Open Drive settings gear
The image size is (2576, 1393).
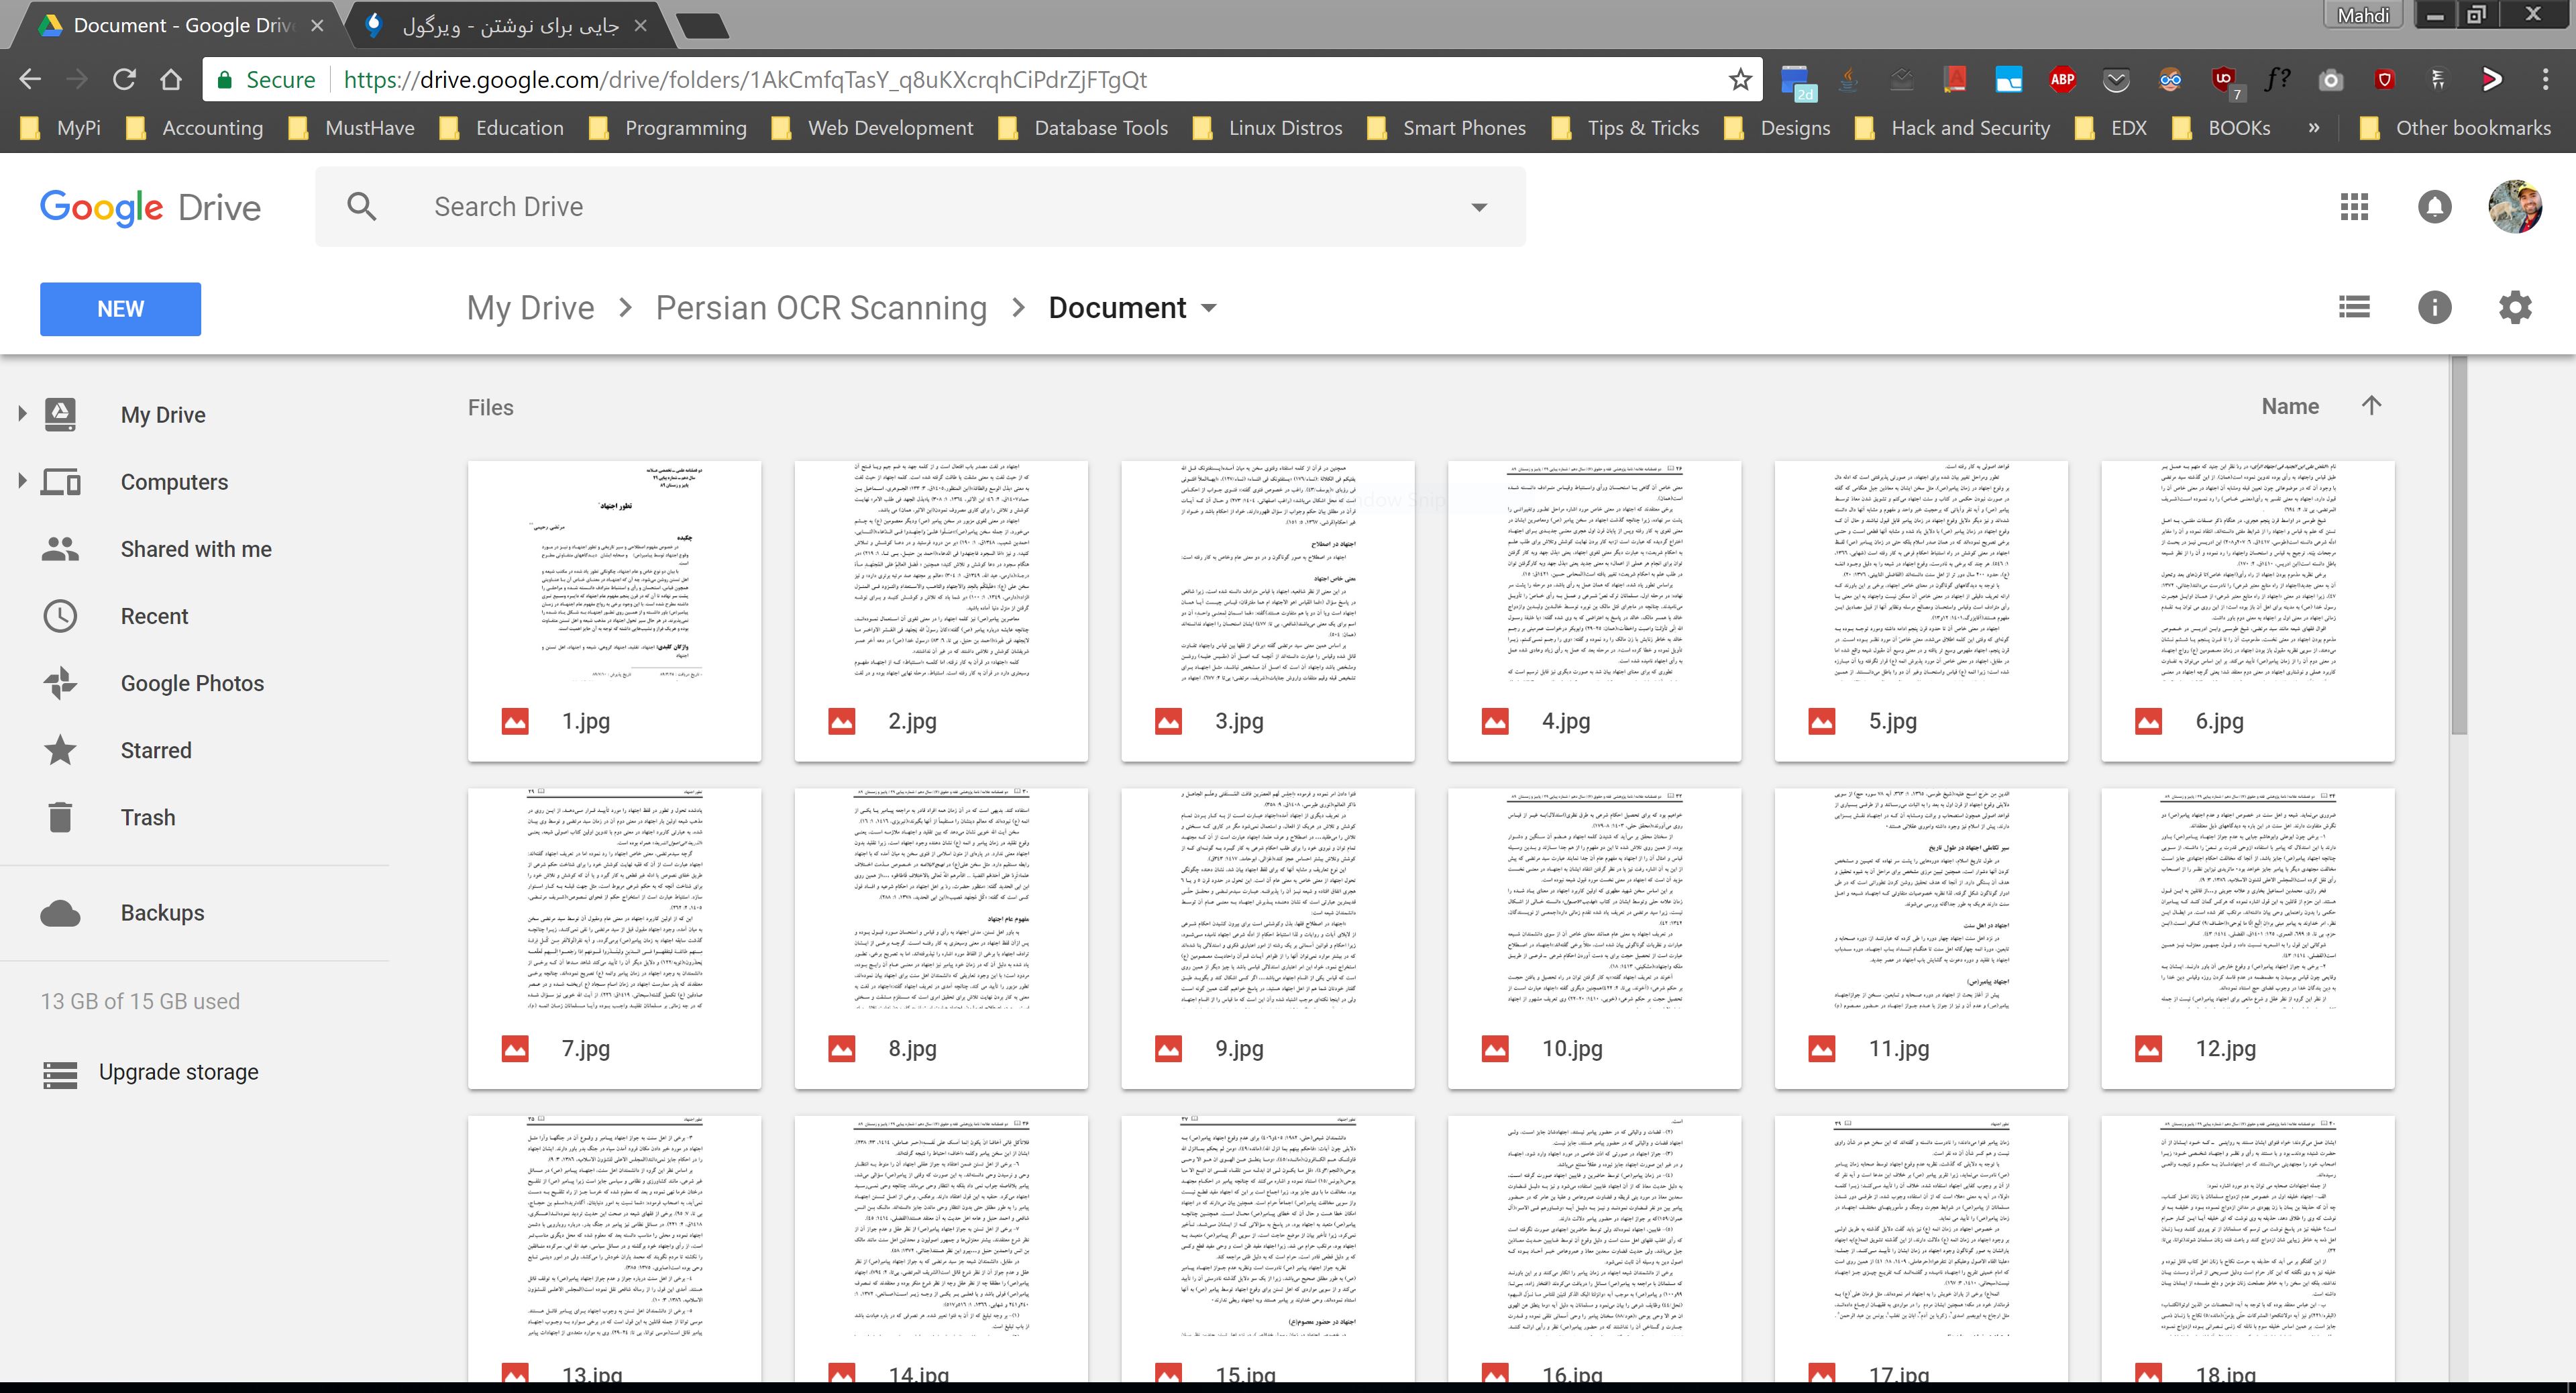pyautogui.click(x=2515, y=307)
